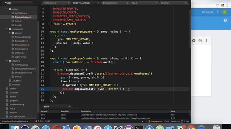This screenshot has height=129, width=231.
Task: Switch to the AuthActions.js tab
Action: (50, 3)
